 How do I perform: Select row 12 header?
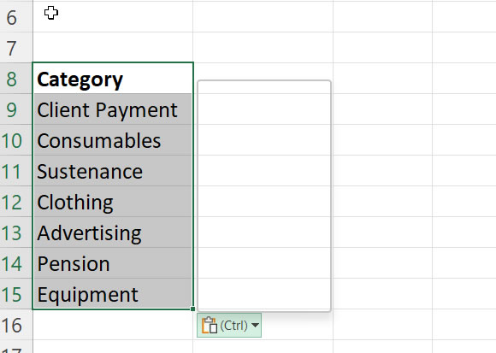click(15, 202)
